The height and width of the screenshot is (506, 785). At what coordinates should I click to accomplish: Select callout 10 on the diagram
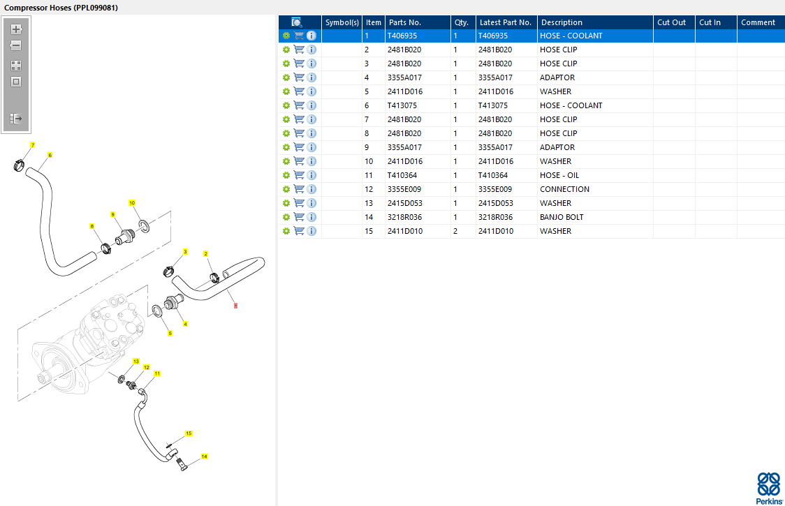coord(132,203)
